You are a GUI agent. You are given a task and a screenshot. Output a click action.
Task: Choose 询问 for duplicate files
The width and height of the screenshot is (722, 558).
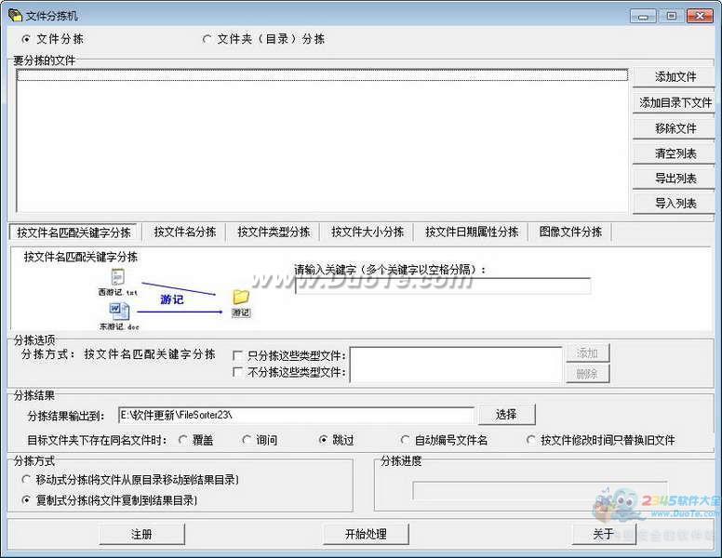click(247, 440)
